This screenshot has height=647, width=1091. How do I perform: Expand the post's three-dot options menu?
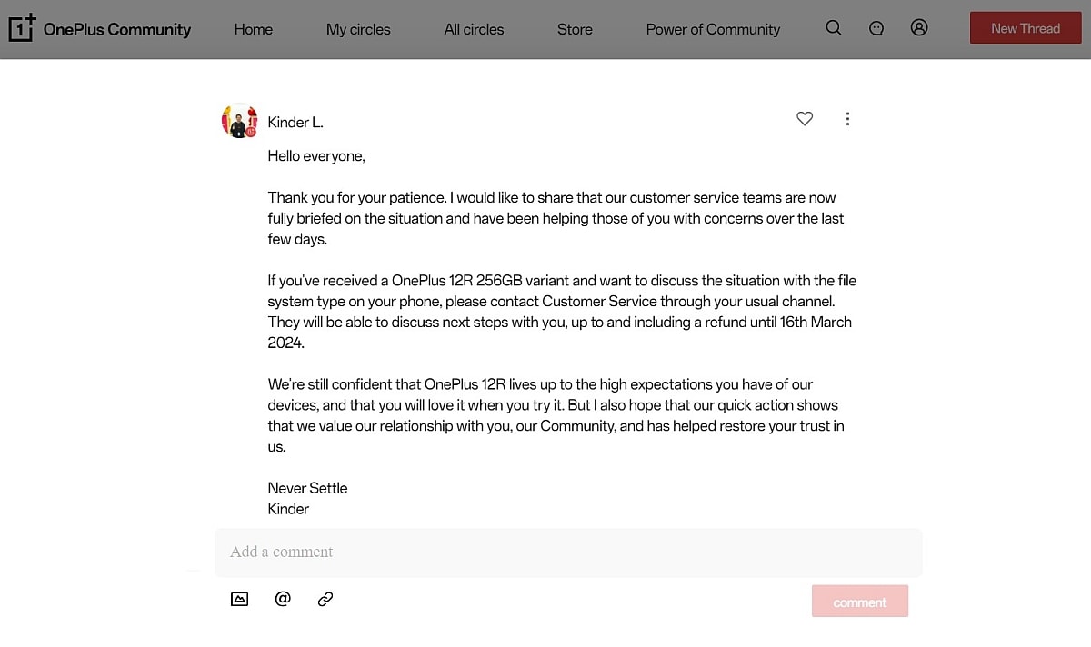point(847,119)
